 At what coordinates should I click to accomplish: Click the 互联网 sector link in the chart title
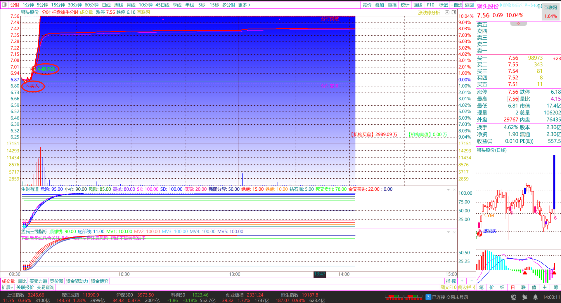click(x=143, y=12)
